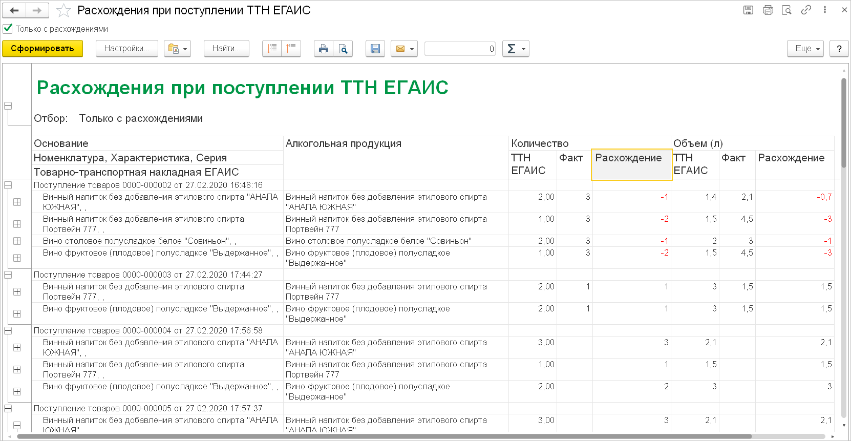851x441 pixels.
Task: Expand the 'Вино столовое полусладкое белое' row
Action: (x=17, y=241)
